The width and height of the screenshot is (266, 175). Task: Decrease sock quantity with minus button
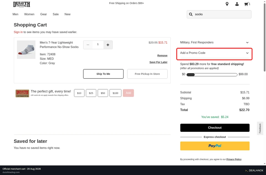(x=88, y=45)
